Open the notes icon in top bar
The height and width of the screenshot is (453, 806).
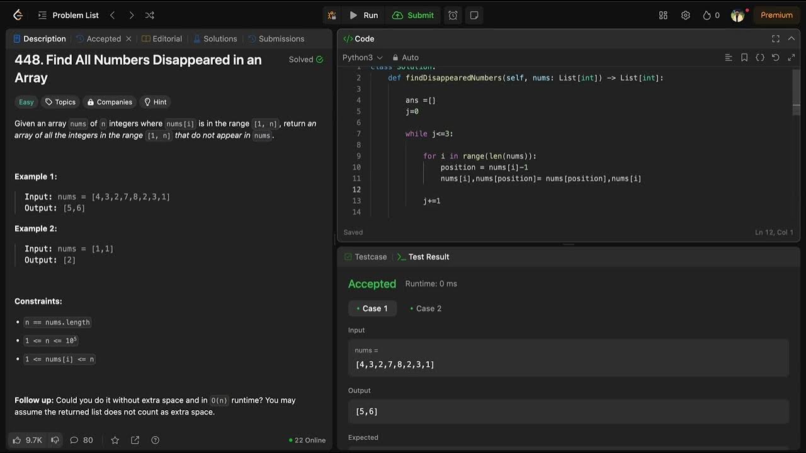[474, 15]
